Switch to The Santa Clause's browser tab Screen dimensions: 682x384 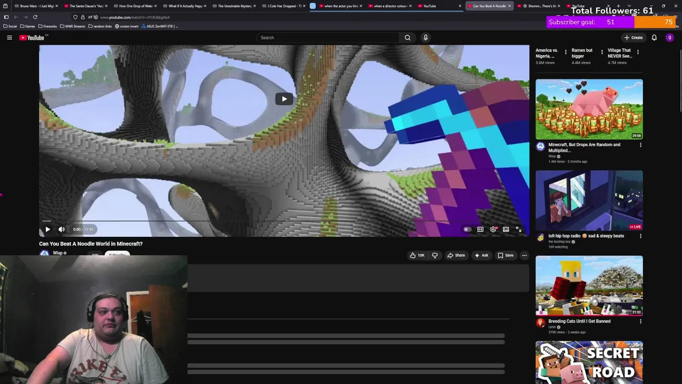coord(86,6)
